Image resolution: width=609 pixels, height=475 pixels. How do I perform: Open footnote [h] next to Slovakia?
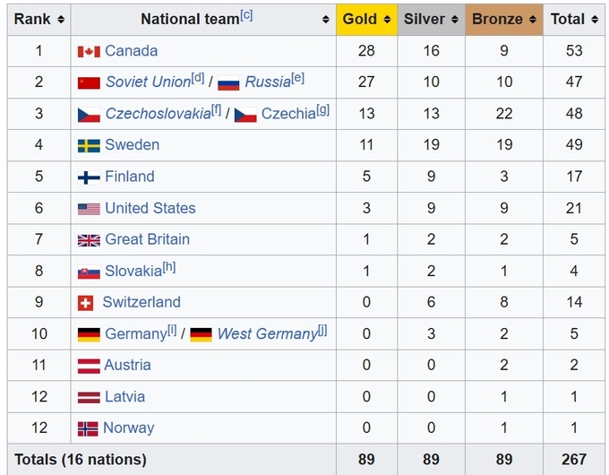pos(169,267)
